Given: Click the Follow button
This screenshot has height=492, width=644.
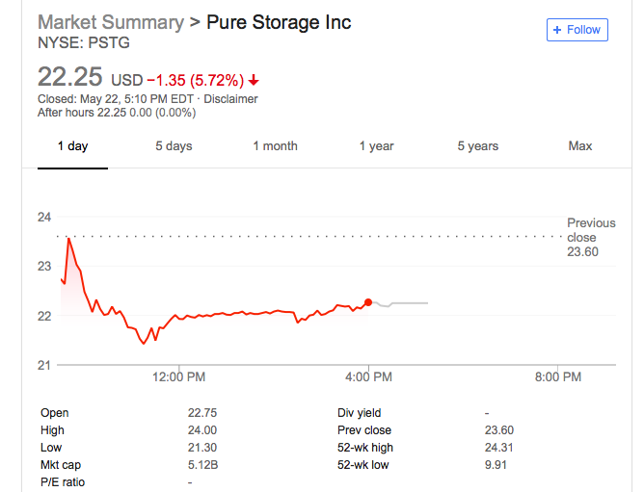Looking at the screenshot, I should pos(577,30).
